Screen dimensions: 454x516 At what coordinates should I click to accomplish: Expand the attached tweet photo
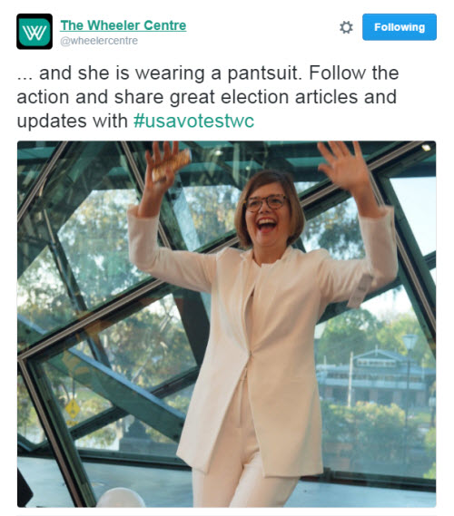coord(227,324)
